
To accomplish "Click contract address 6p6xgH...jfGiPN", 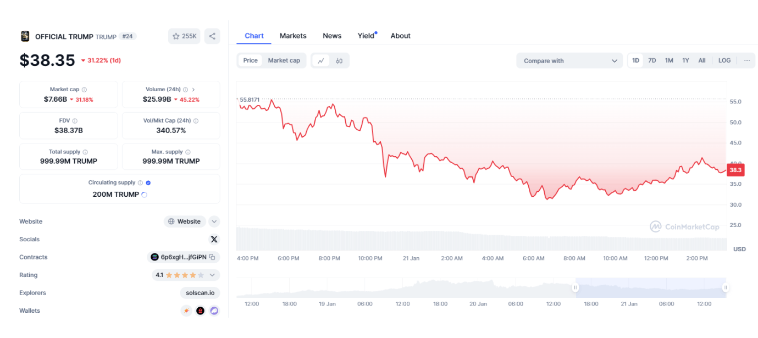I will point(184,257).
